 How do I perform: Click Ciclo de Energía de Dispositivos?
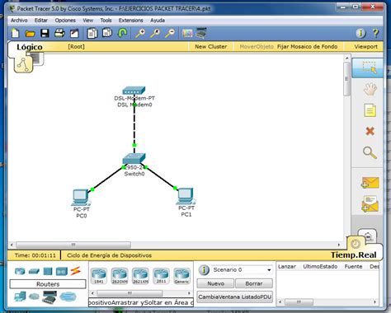(109, 255)
